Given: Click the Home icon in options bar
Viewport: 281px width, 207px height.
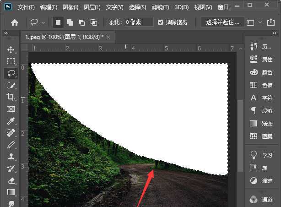Looking at the screenshot, I should point(15,22).
